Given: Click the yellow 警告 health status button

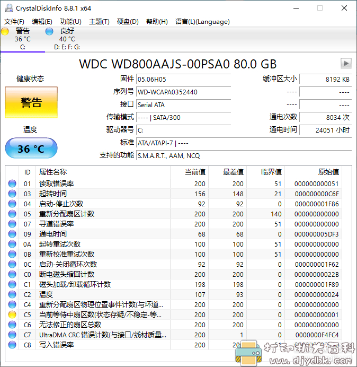Looking at the screenshot, I should coord(31,102).
